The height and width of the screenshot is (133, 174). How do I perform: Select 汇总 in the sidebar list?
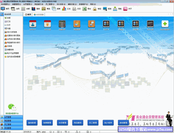click(7, 21)
